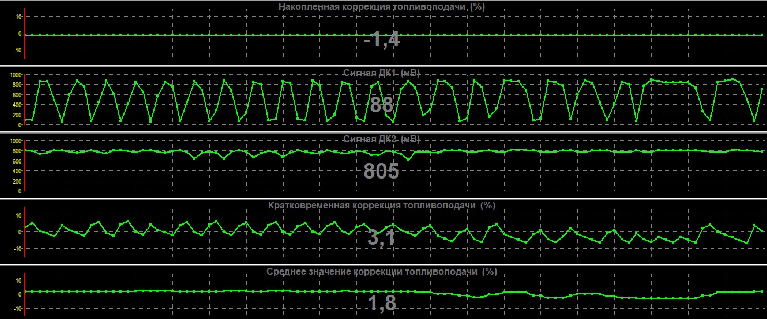This screenshot has width=767, height=319.
Task: Click the 88 value in the ДК1 chart
Action: pos(382,105)
